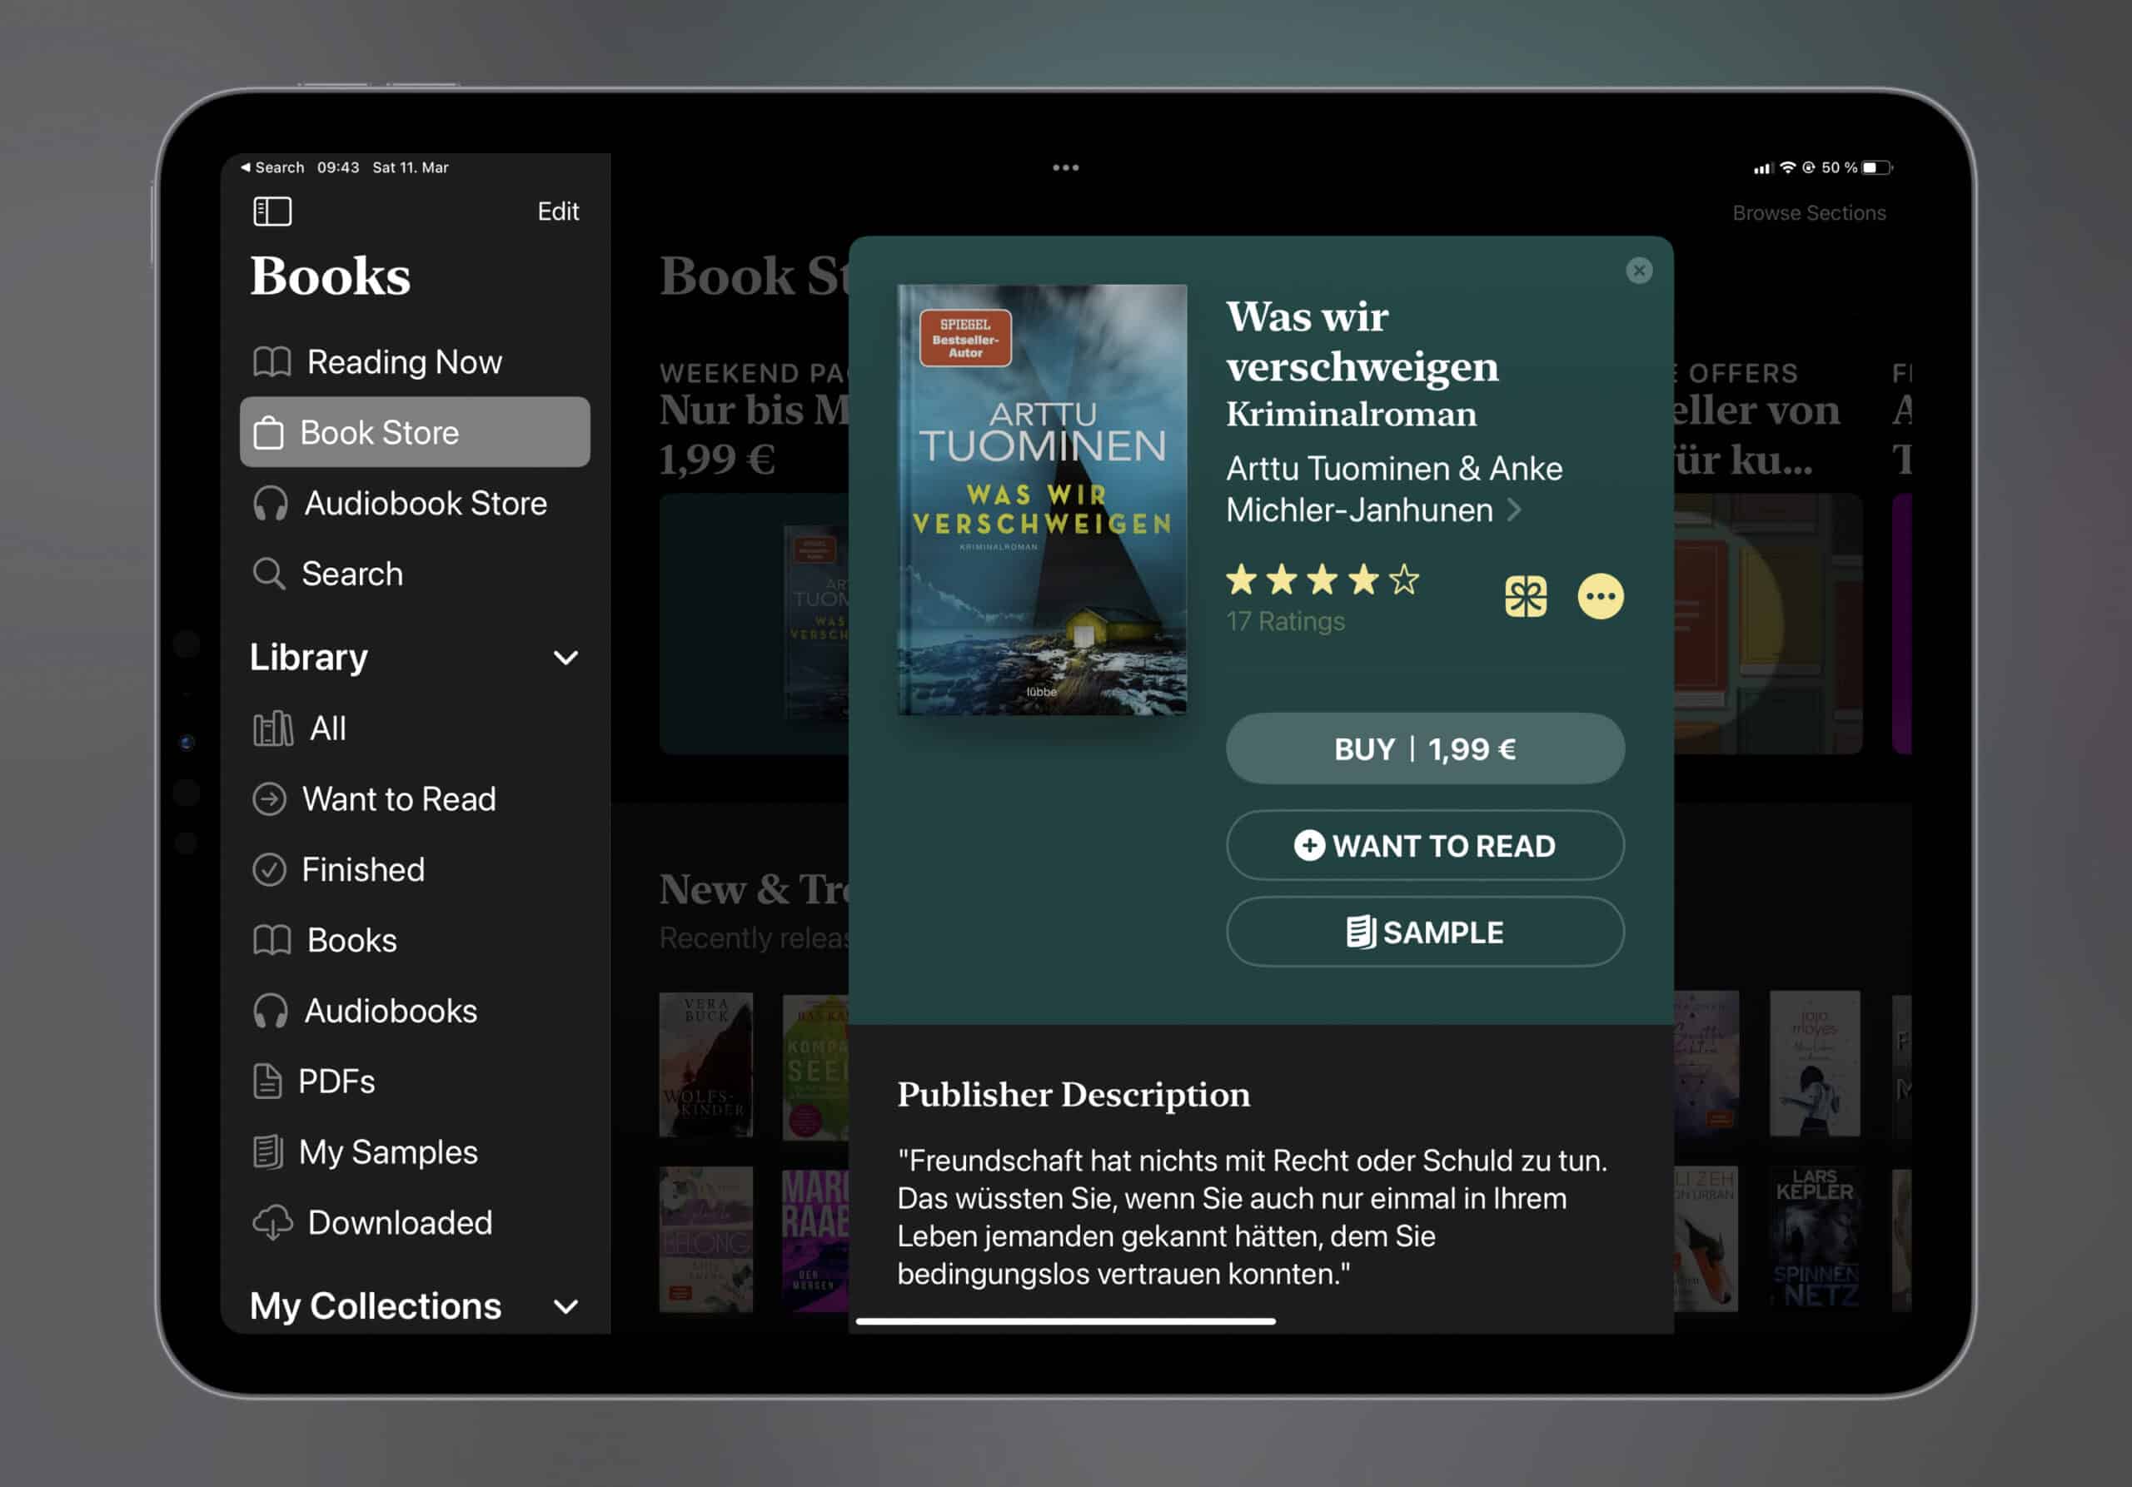Tap the battery indicator in status bar

coord(1877,167)
